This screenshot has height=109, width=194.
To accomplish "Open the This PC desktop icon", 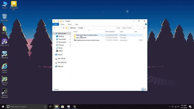I will click(x=5, y=5).
